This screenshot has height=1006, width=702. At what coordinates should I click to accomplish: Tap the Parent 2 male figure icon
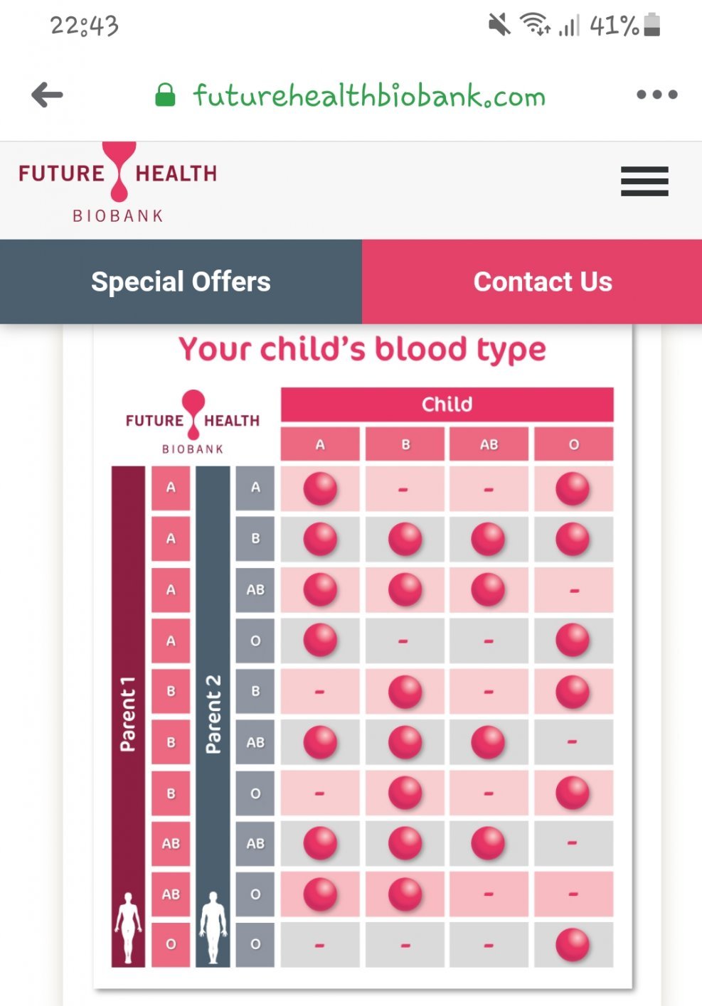click(x=213, y=927)
